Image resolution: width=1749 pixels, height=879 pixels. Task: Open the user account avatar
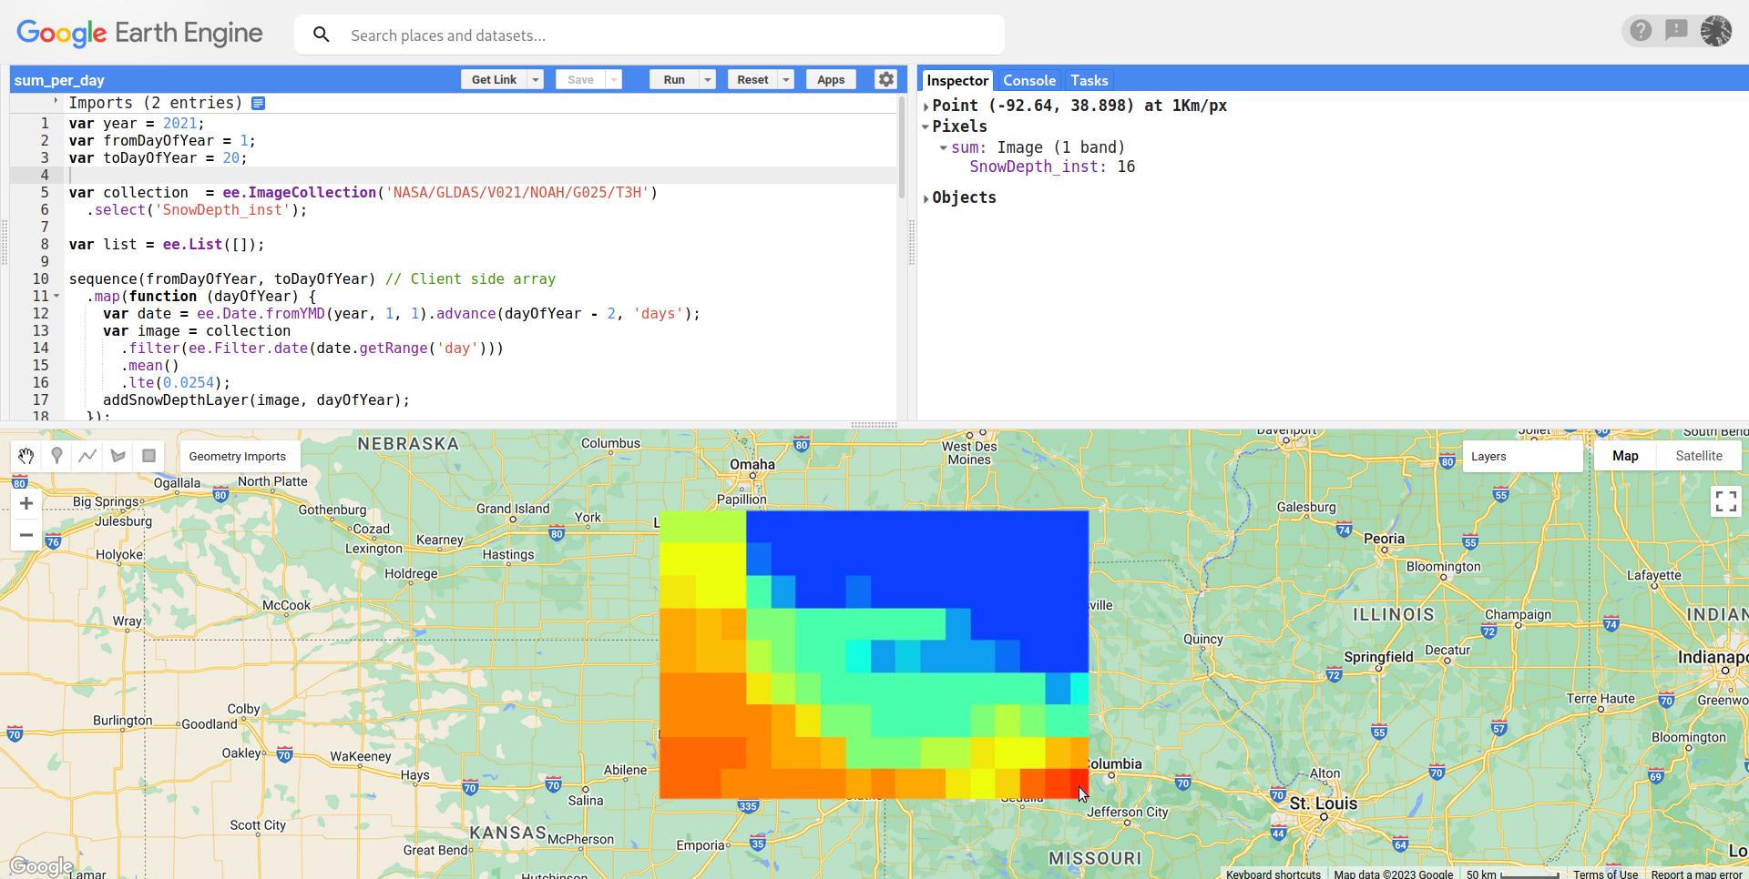pyautogui.click(x=1716, y=31)
